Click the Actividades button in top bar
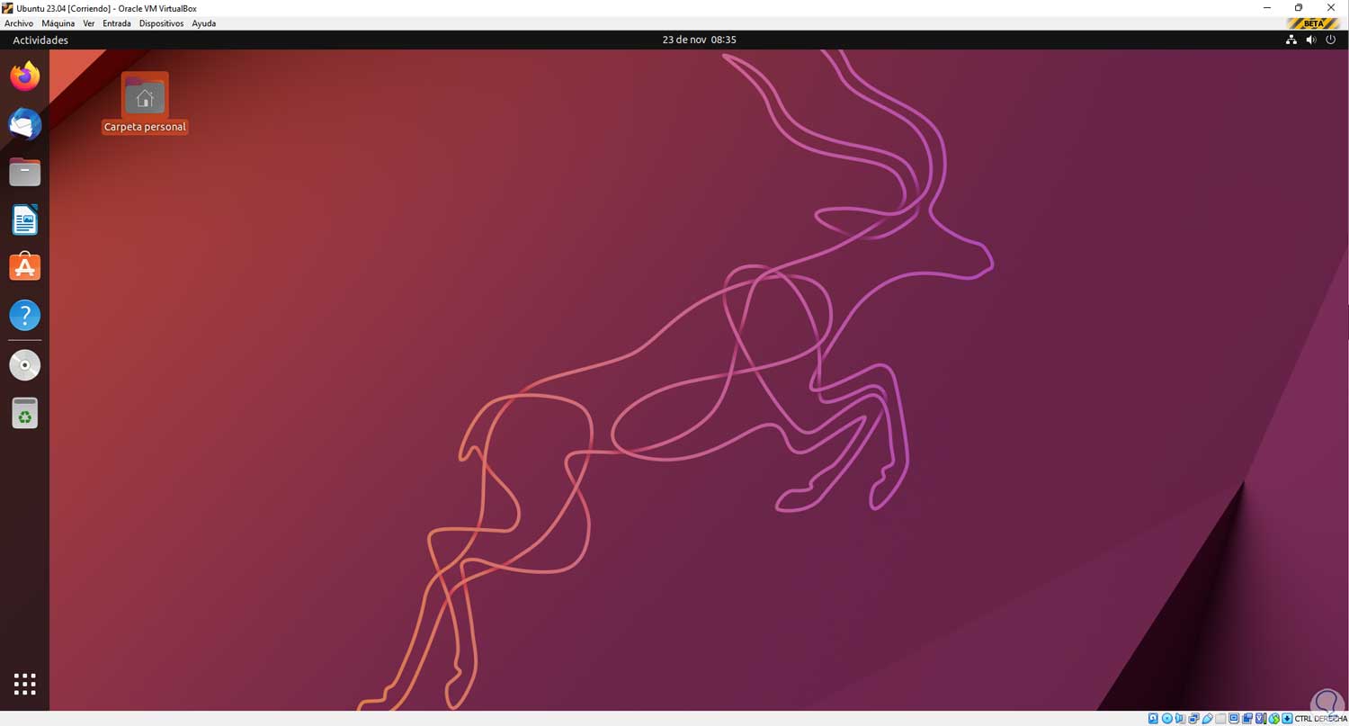The width and height of the screenshot is (1349, 726). 40,40
